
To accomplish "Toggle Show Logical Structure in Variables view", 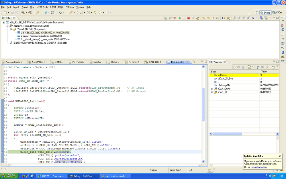I will [x=238, y=67].
